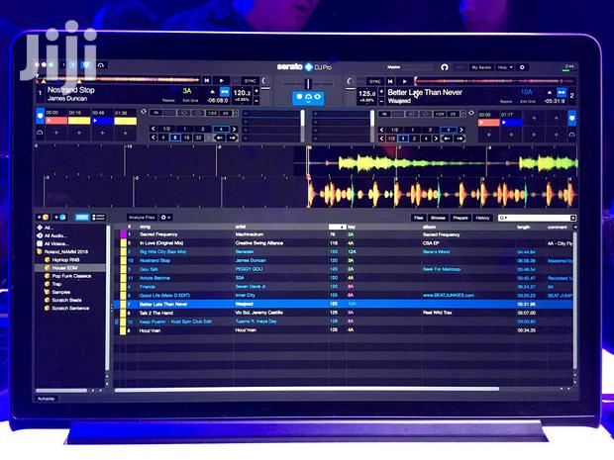614x460 pixels.
Task: Eject track from deck 2
Action: (550, 92)
